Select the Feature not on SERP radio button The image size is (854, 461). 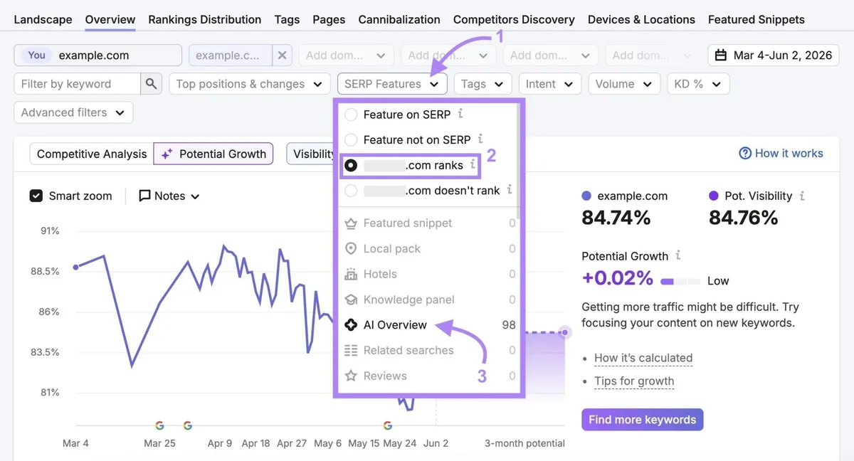tap(351, 139)
